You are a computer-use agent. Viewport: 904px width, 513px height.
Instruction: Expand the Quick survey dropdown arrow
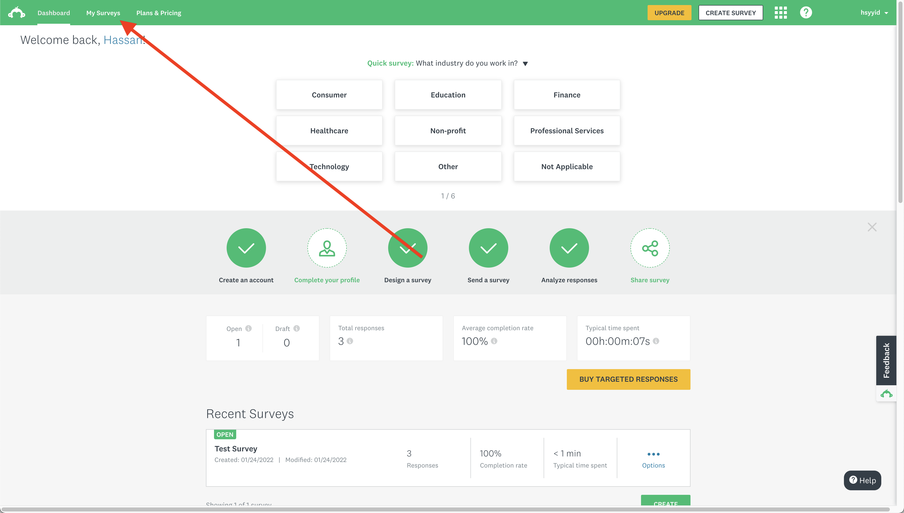(525, 64)
